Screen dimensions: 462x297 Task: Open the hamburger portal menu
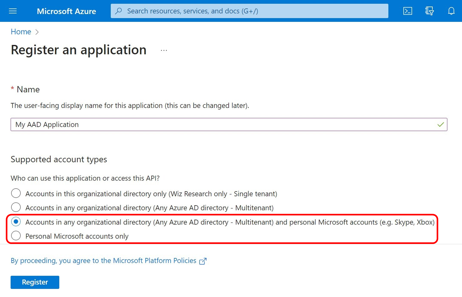pyautogui.click(x=13, y=11)
